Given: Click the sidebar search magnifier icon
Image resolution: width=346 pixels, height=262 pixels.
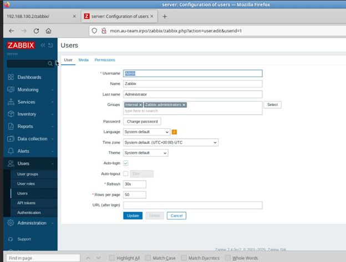Looking at the screenshot, I should [x=50, y=64].
